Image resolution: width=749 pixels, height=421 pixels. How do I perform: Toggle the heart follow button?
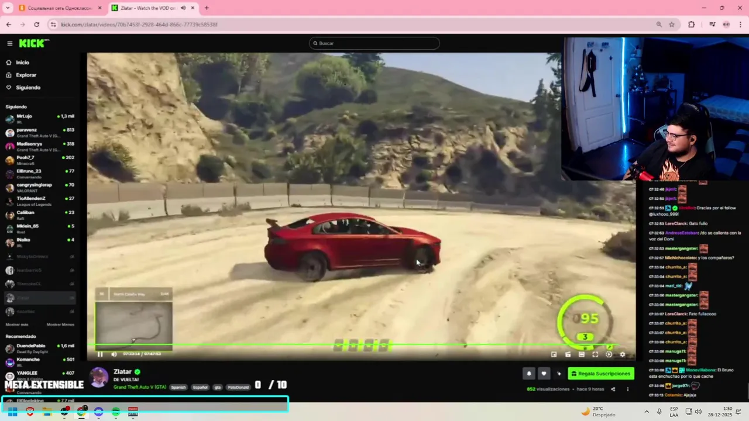pos(544,374)
